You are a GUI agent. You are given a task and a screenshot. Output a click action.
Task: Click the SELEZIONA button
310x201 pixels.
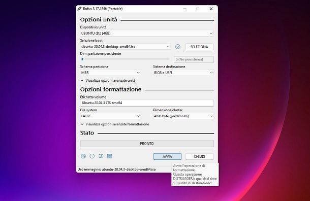pyautogui.click(x=199, y=47)
